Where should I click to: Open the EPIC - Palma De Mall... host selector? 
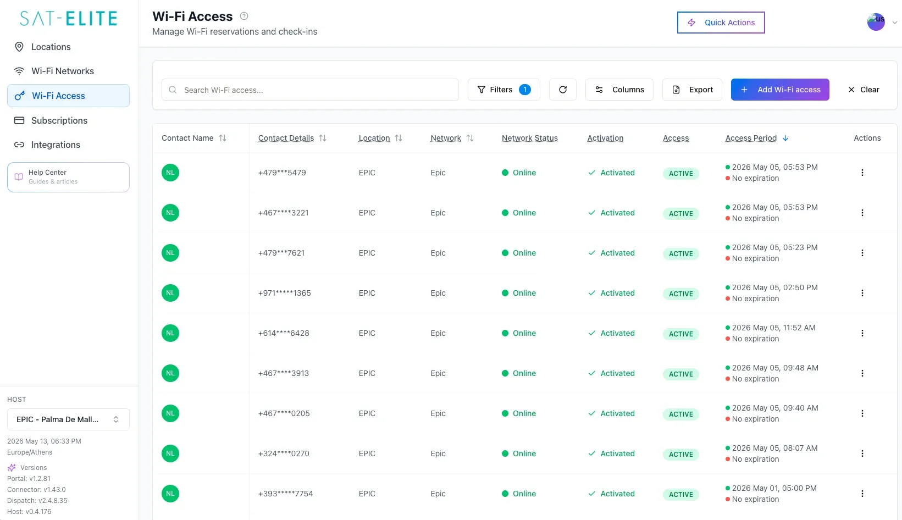[x=68, y=419]
